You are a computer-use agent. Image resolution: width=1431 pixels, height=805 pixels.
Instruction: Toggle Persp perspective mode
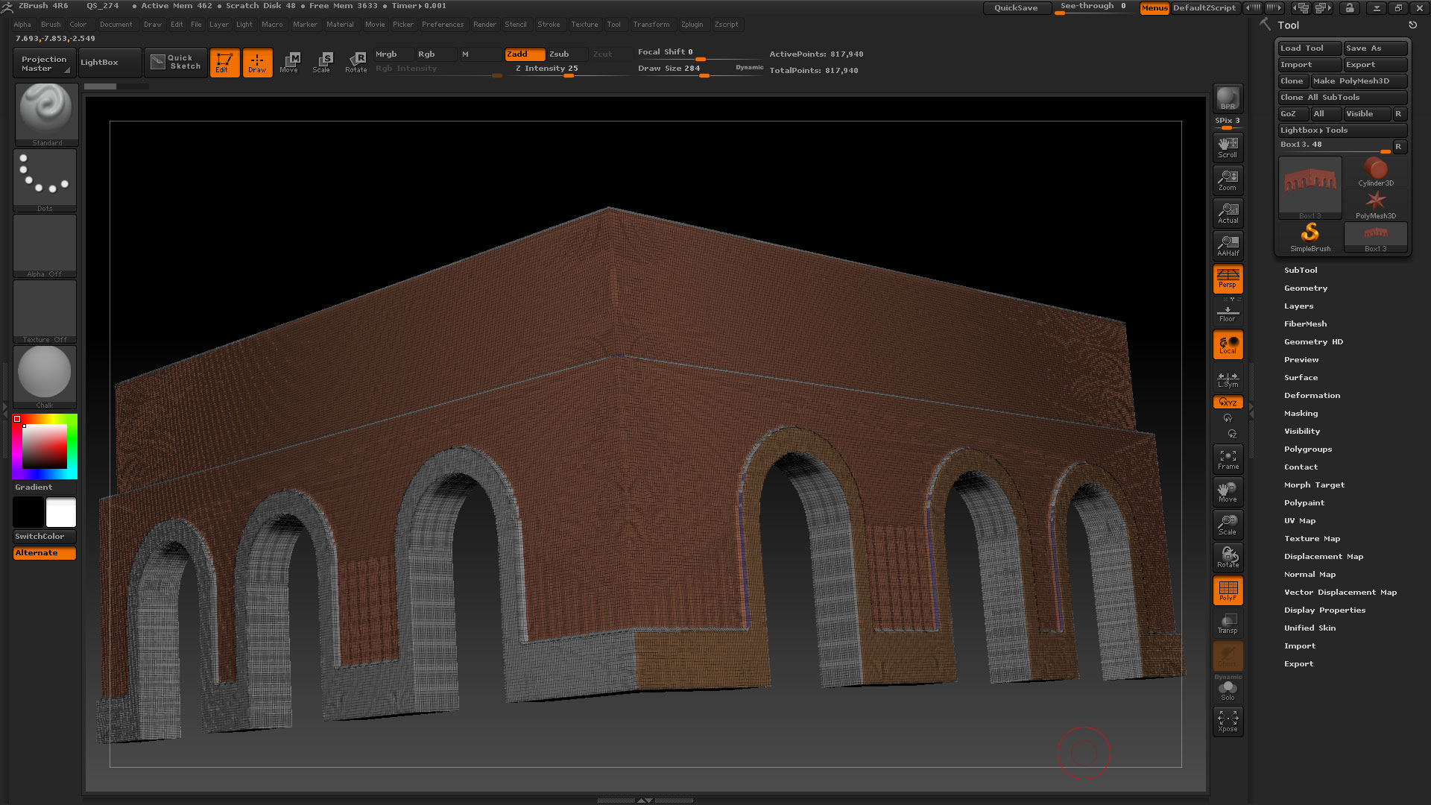point(1228,279)
